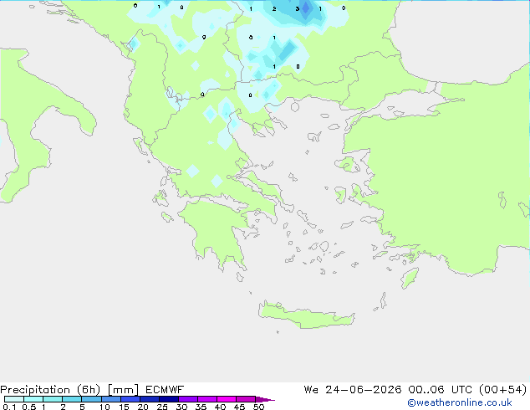
Task: Click the legend label "40"
Action: [220, 407]
